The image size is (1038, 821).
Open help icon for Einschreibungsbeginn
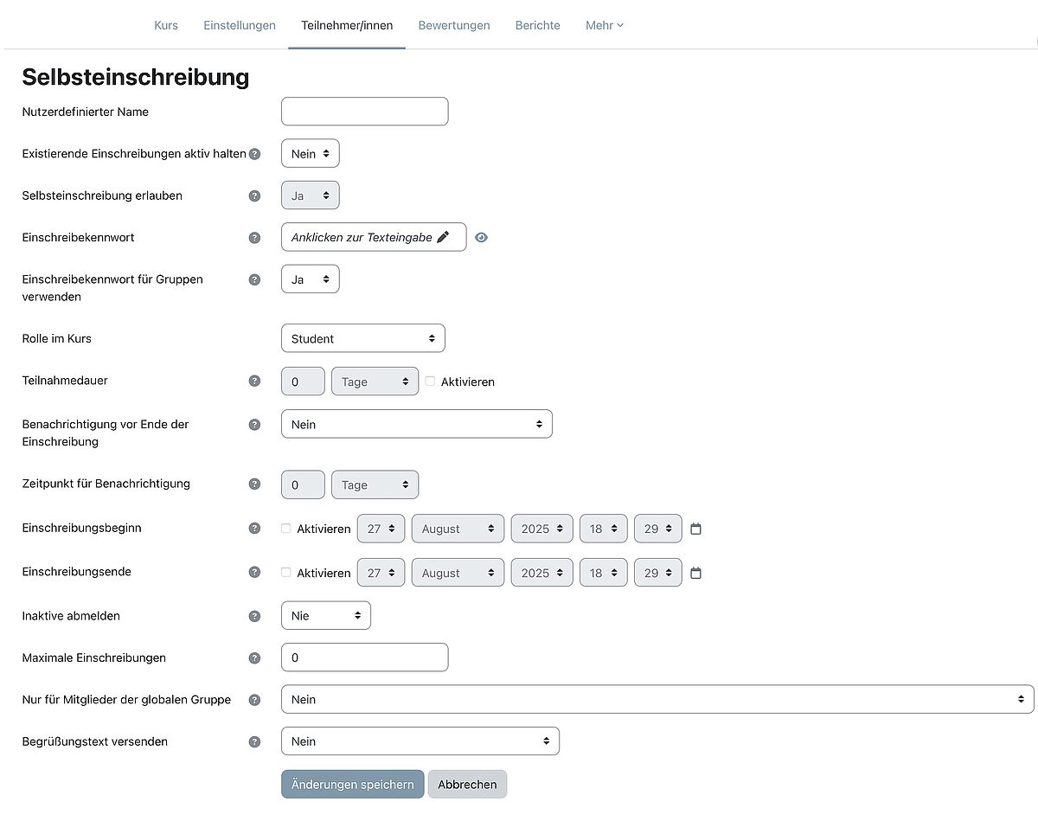(254, 528)
